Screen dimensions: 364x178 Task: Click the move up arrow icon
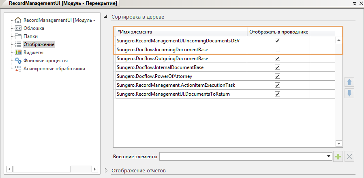pyautogui.click(x=349, y=82)
